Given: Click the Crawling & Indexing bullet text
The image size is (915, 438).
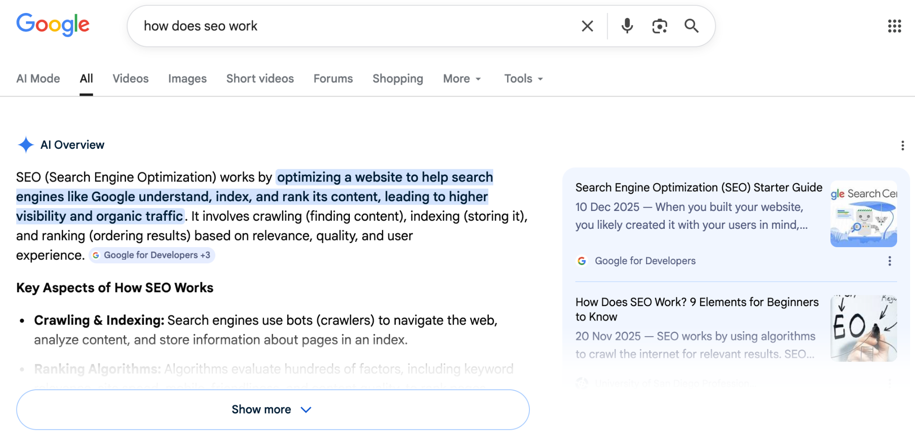Looking at the screenshot, I should [266, 330].
